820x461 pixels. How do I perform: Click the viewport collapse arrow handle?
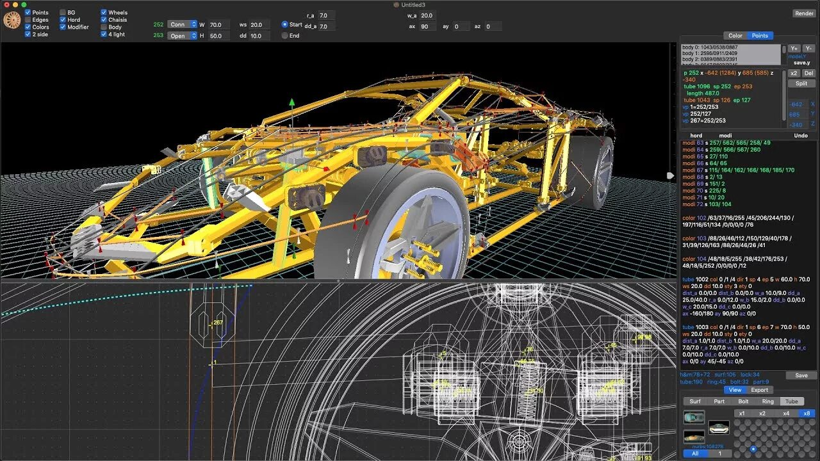670,175
